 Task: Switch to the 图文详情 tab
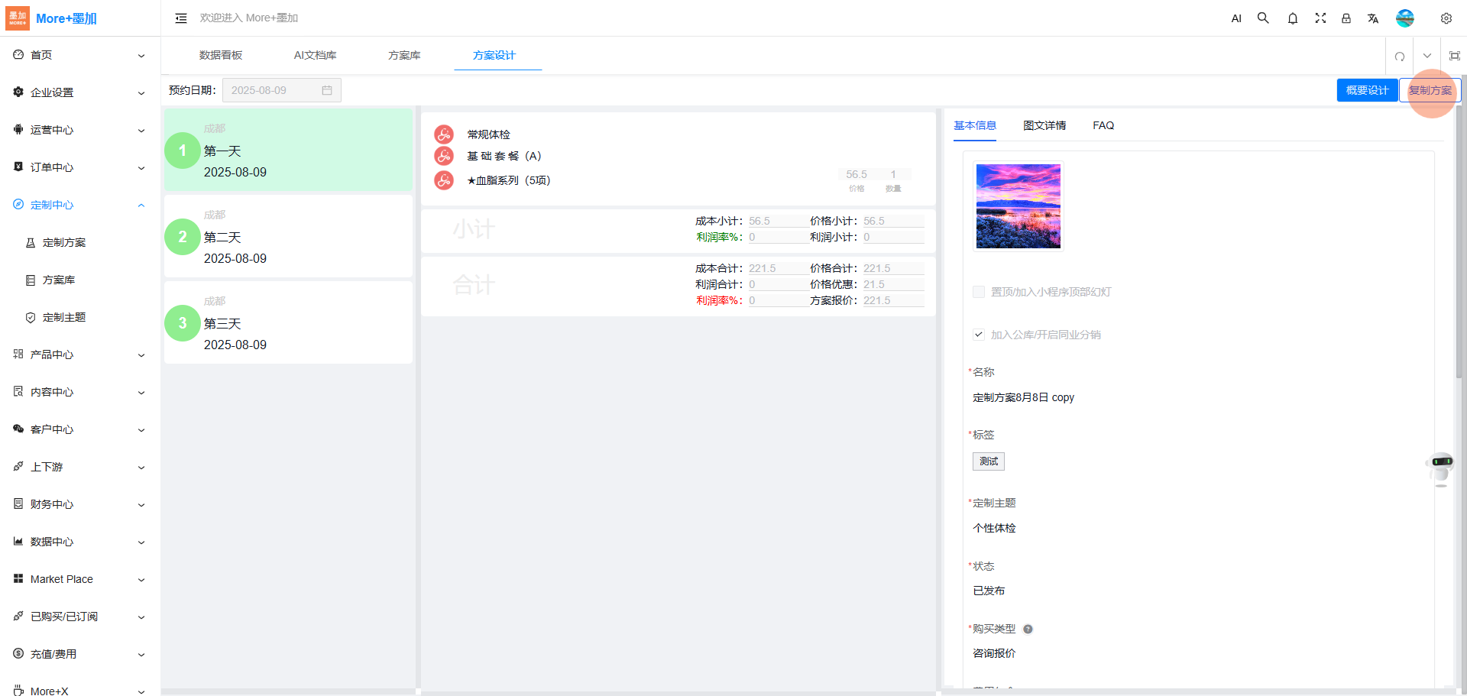click(x=1044, y=125)
